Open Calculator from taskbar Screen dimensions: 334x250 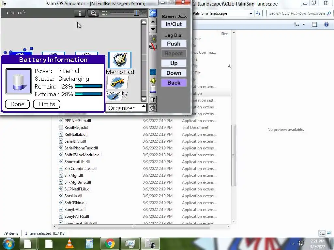pos(89,243)
